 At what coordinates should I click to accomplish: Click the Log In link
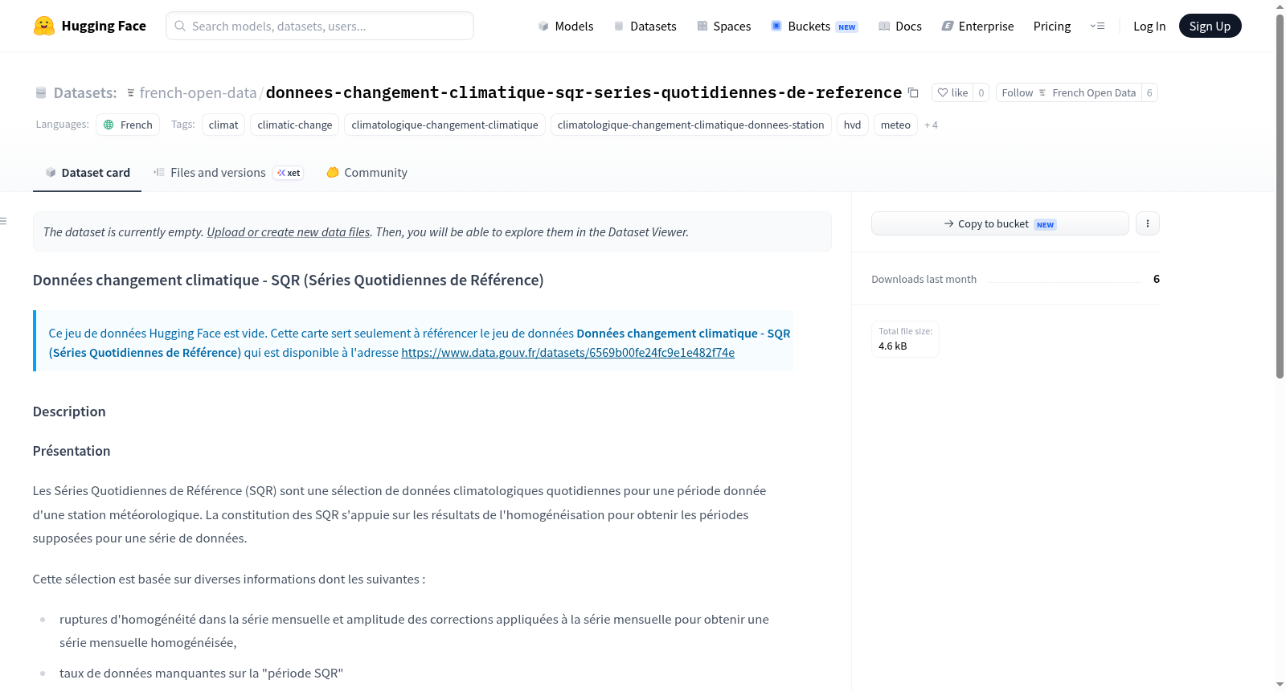1149,26
